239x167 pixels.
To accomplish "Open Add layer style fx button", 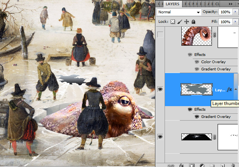I will coord(181,165).
